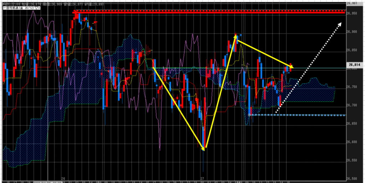Click the 26,900 price axis label
Image resolution: width=365 pixels, height=183 pixels.
click(x=352, y=32)
